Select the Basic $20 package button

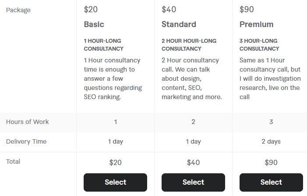coord(115,182)
